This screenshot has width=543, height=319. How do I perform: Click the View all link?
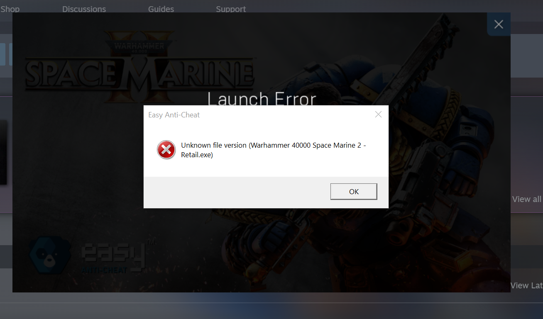[x=526, y=199]
